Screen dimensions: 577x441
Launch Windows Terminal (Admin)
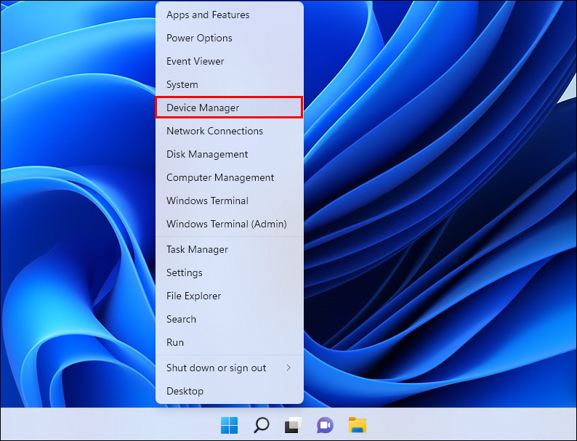click(229, 224)
